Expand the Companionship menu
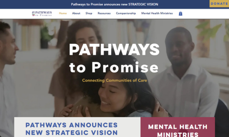Image resolution: width=229 pixels, height=137 pixels. coord(126,13)
